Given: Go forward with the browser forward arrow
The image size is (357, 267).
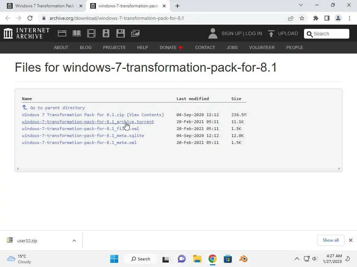Looking at the screenshot, I should [19, 18].
